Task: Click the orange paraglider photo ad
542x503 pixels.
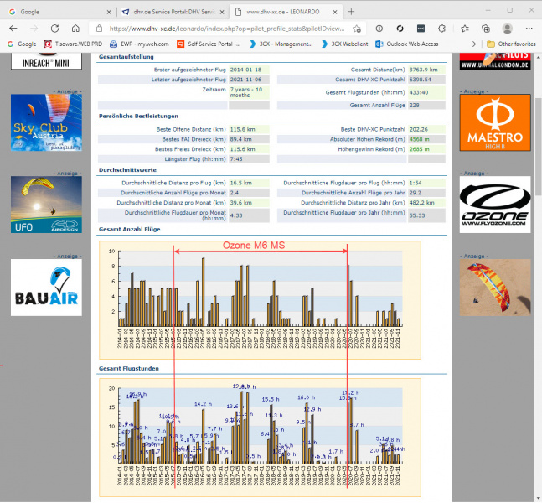Action: [495, 288]
